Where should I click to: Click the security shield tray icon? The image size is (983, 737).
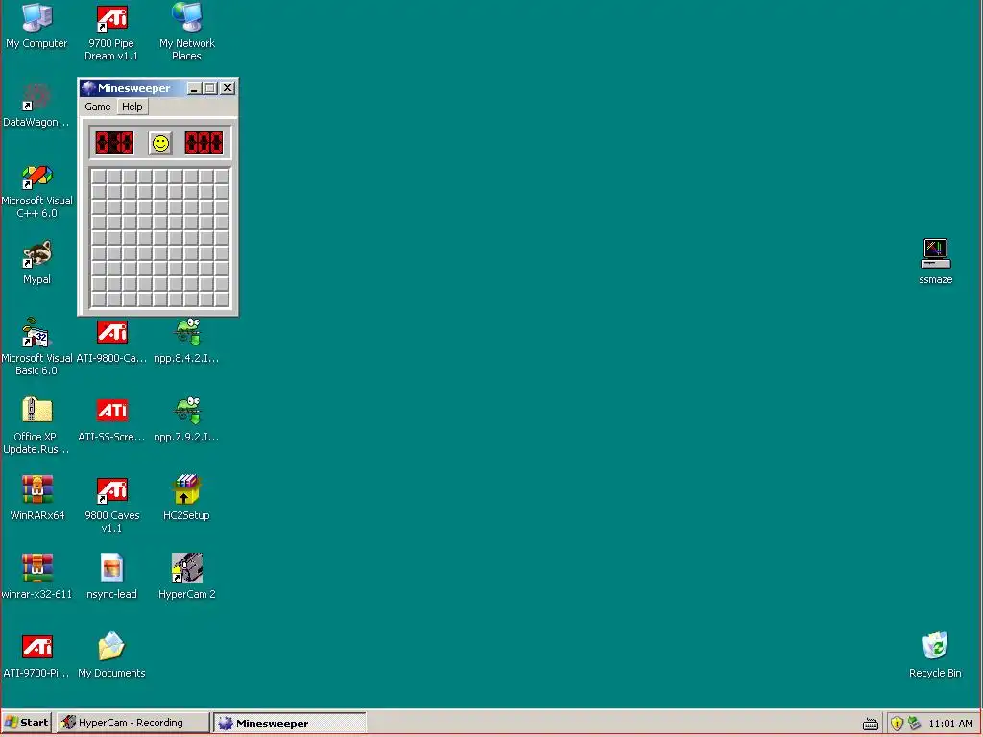[x=897, y=724]
